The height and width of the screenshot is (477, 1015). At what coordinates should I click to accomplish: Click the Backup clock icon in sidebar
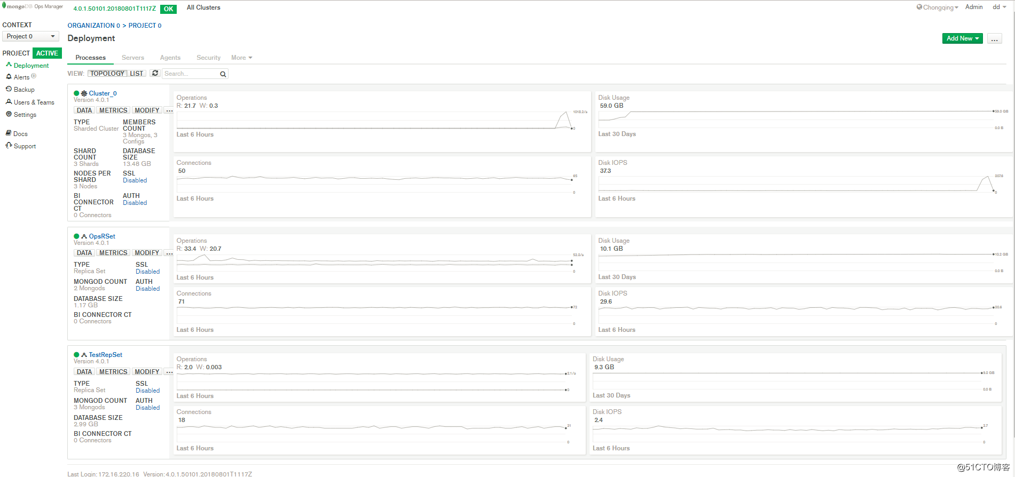[9, 89]
